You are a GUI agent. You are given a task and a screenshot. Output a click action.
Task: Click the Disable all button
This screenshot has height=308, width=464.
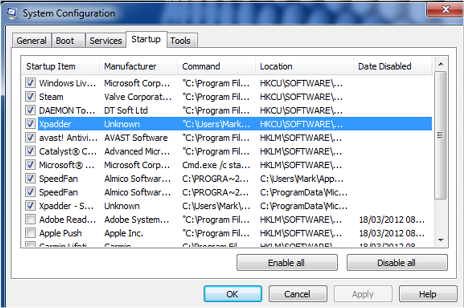pos(397,262)
